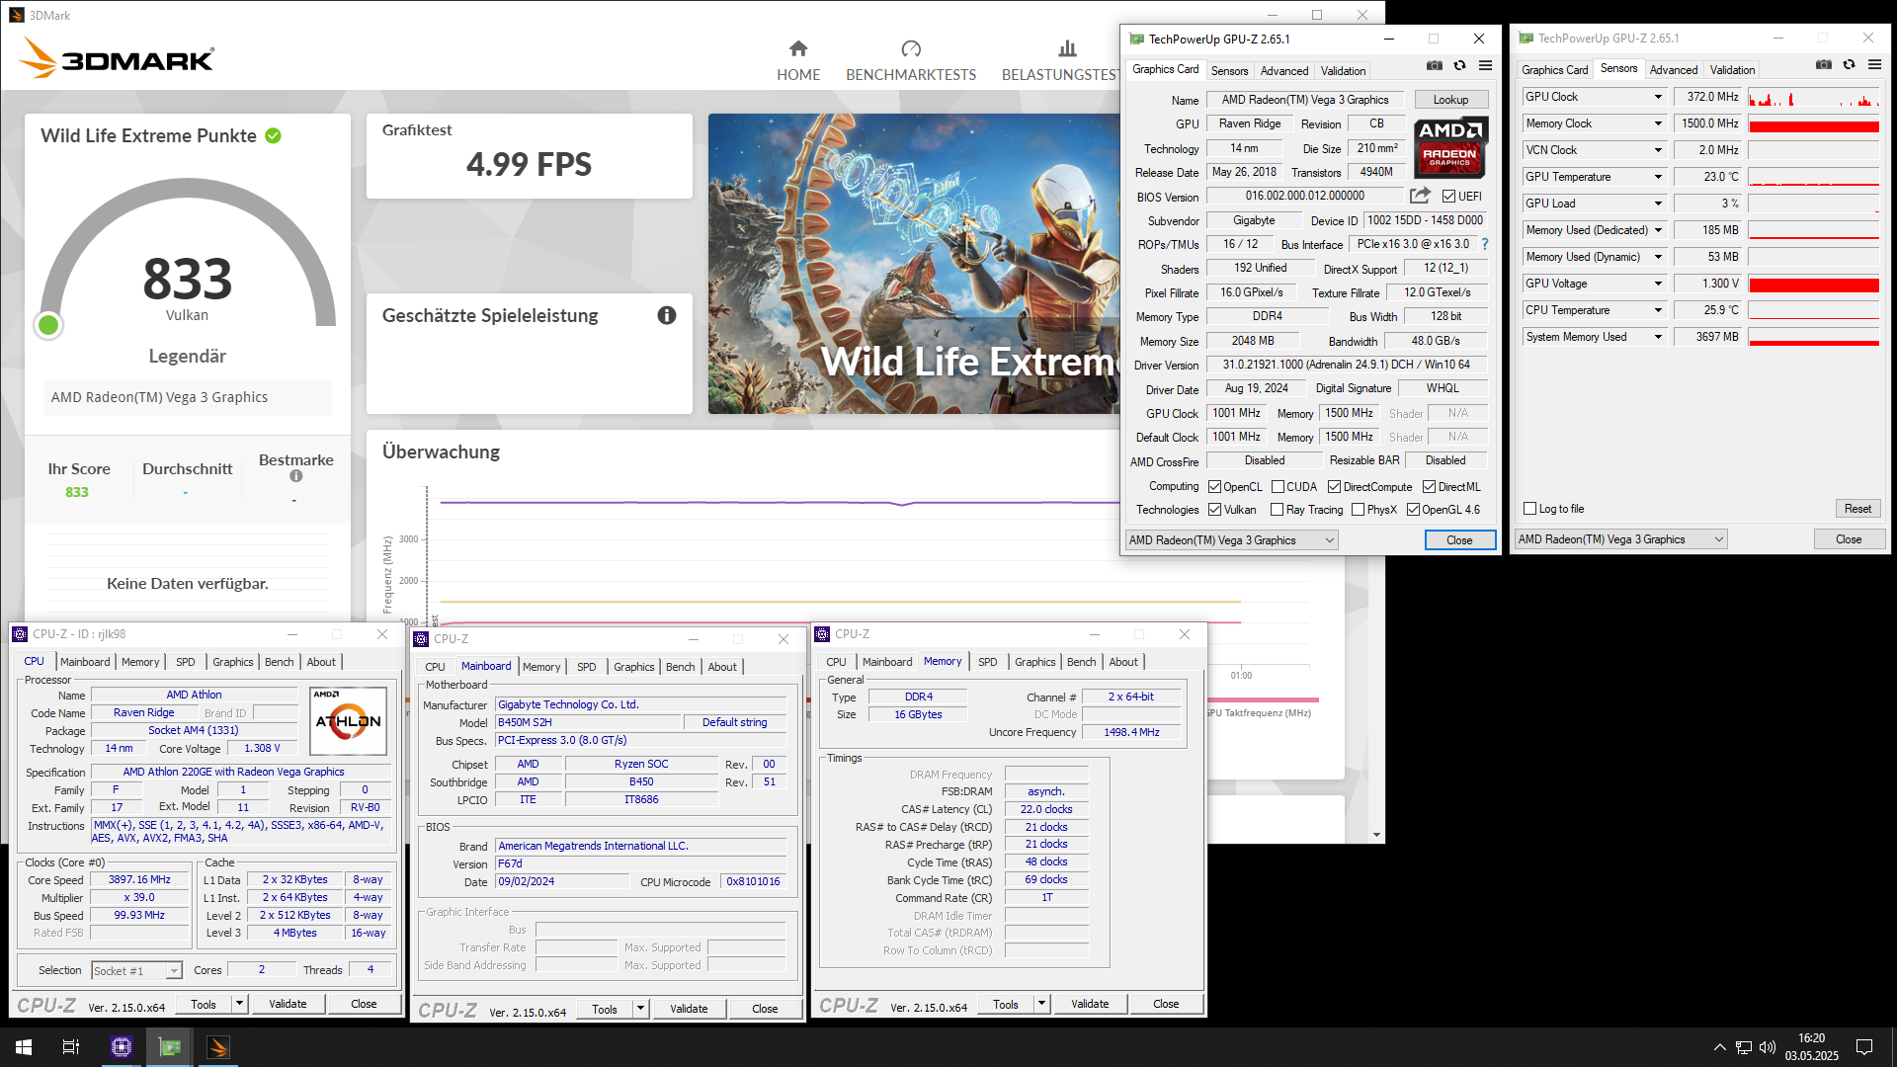This screenshot has height=1067, width=1897.
Task: Open hamburger menu in GPU-Z Graphics Card window
Action: [x=1485, y=66]
